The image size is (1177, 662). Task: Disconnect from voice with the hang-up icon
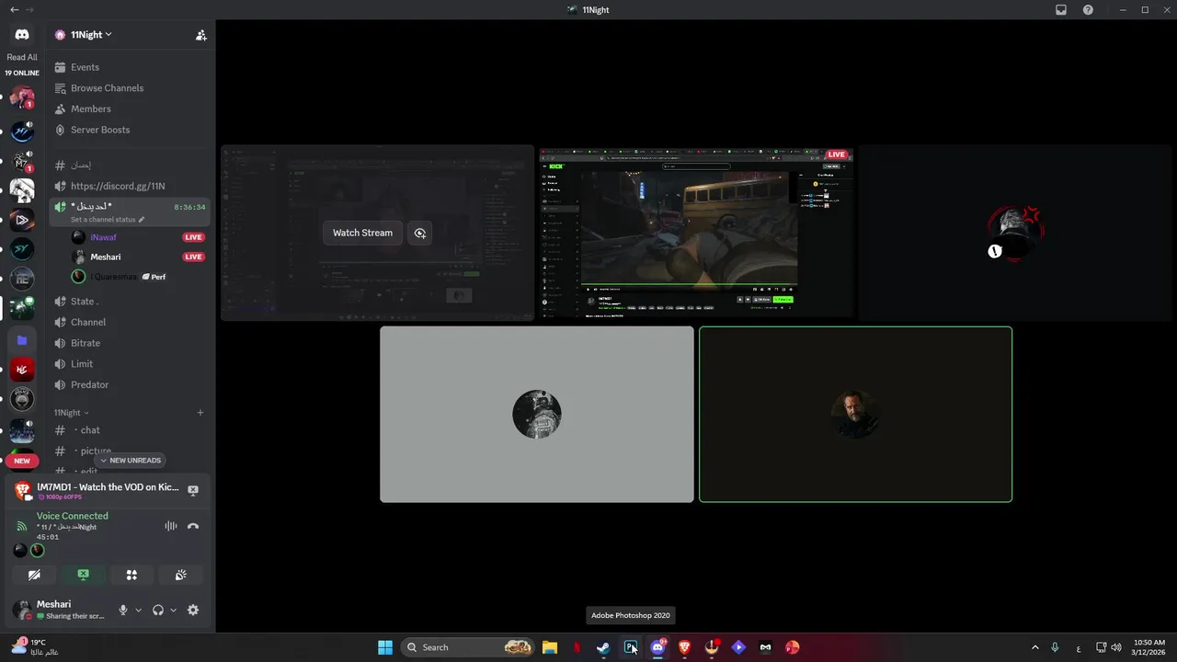click(x=193, y=526)
